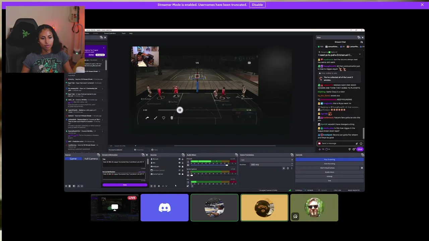This screenshot has height=241, width=429.
Task: Toggle visibility of the Discord source
Action: point(180,159)
